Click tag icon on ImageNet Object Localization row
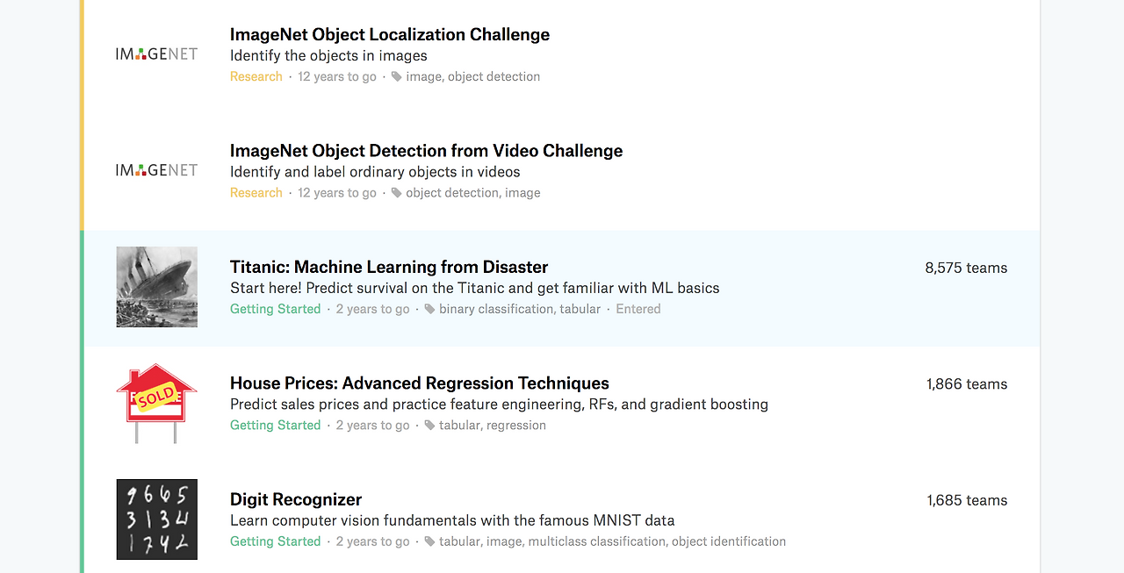This screenshot has height=573, width=1124. pos(397,76)
